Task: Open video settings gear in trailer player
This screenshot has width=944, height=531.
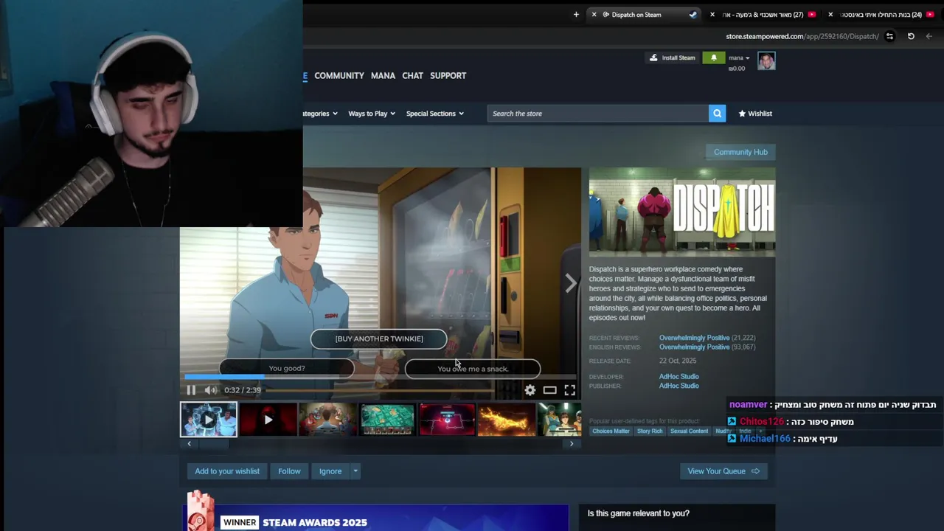Action: tap(530, 390)
